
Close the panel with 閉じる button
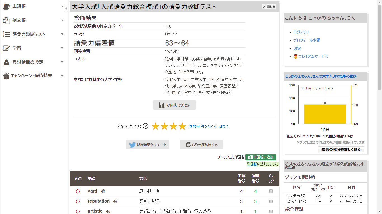click(x=269, y=7)
